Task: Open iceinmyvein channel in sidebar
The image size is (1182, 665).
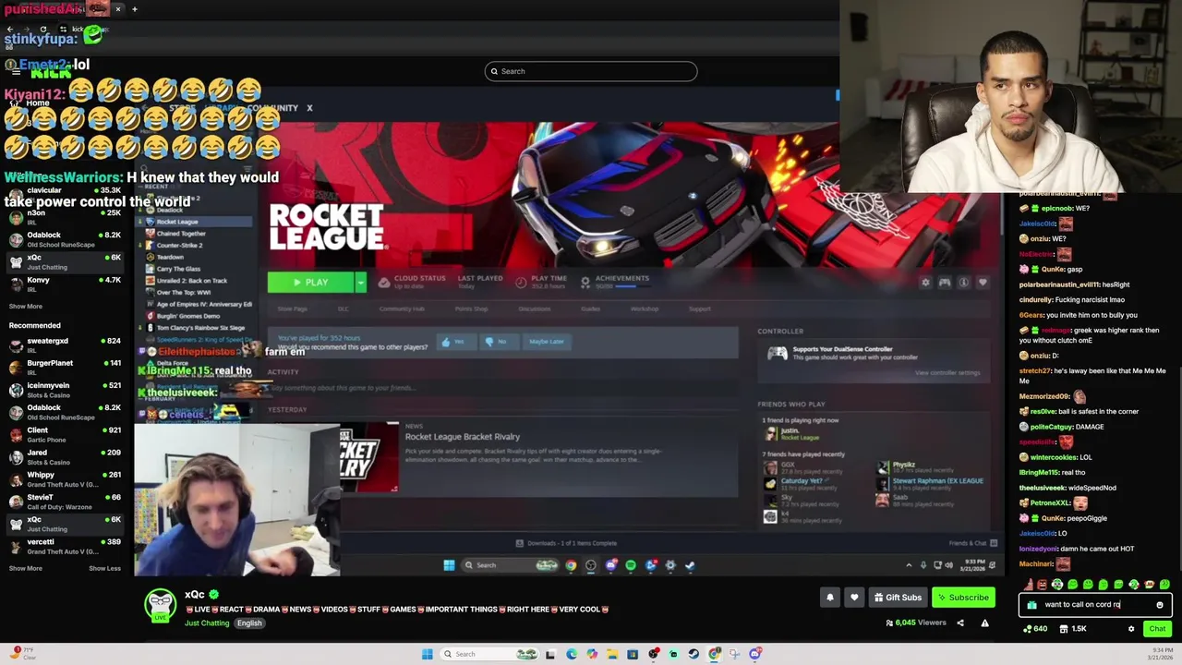Action: pyautogui.click(x=64, y=391)
